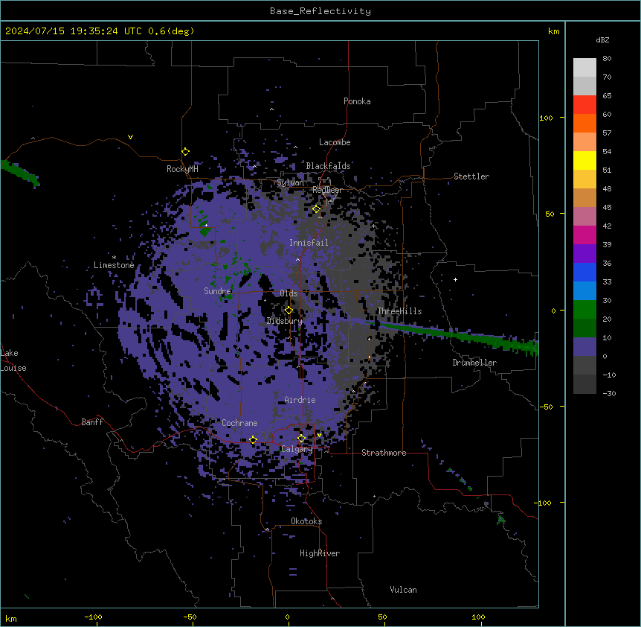Screen dimensions: 641x627
Task: Click the Okotoks town label
Action: (x=306, y=521)
